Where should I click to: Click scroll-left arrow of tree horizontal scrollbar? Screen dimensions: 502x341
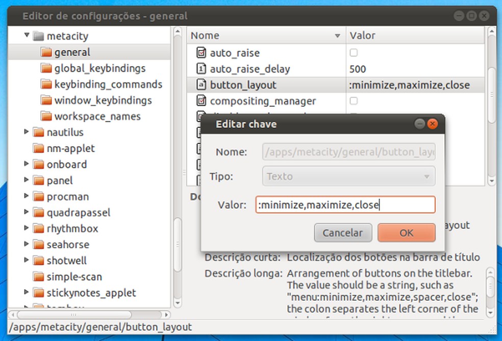point(13,315)
